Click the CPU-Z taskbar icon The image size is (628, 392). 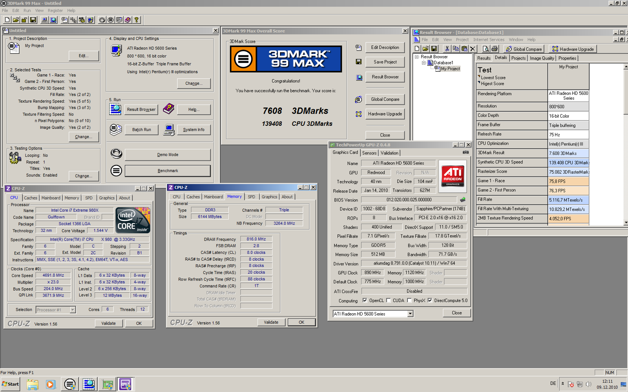pos(125,384)
